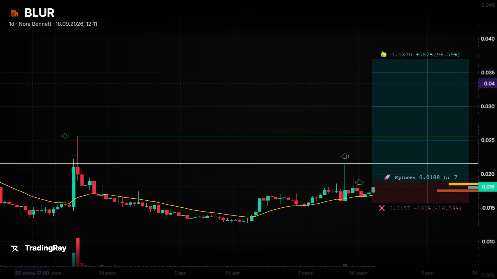Click the green 0.018 current price tag
The width and height of the screenshot is (497, 279).
click(x=488, y=187)
